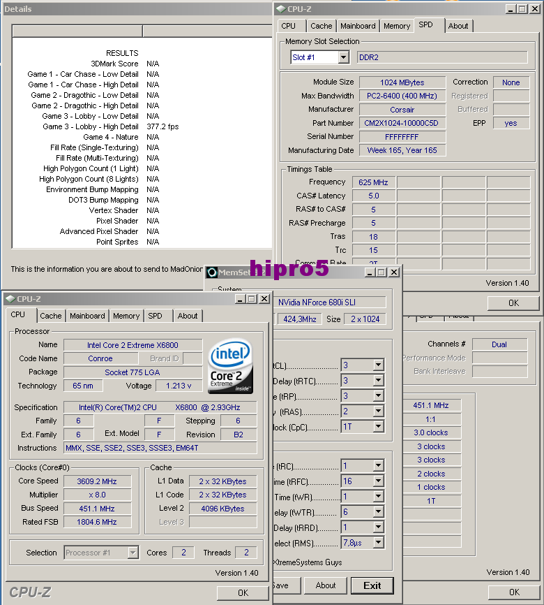Click the Rated FSB 1804.6 MHz value

[97, 522]
